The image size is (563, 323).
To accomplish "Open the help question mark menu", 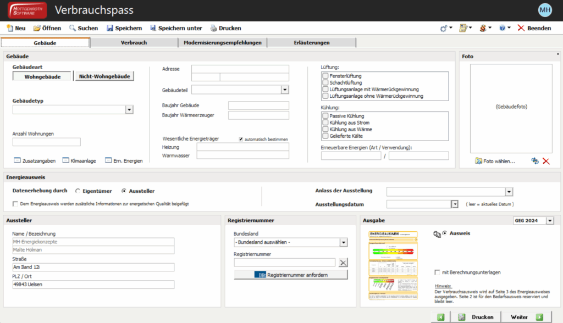I will [502, 28].
